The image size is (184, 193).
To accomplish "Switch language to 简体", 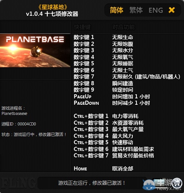I will pos(116,10).
